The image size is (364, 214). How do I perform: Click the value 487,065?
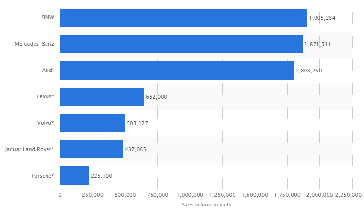[136, 149]
